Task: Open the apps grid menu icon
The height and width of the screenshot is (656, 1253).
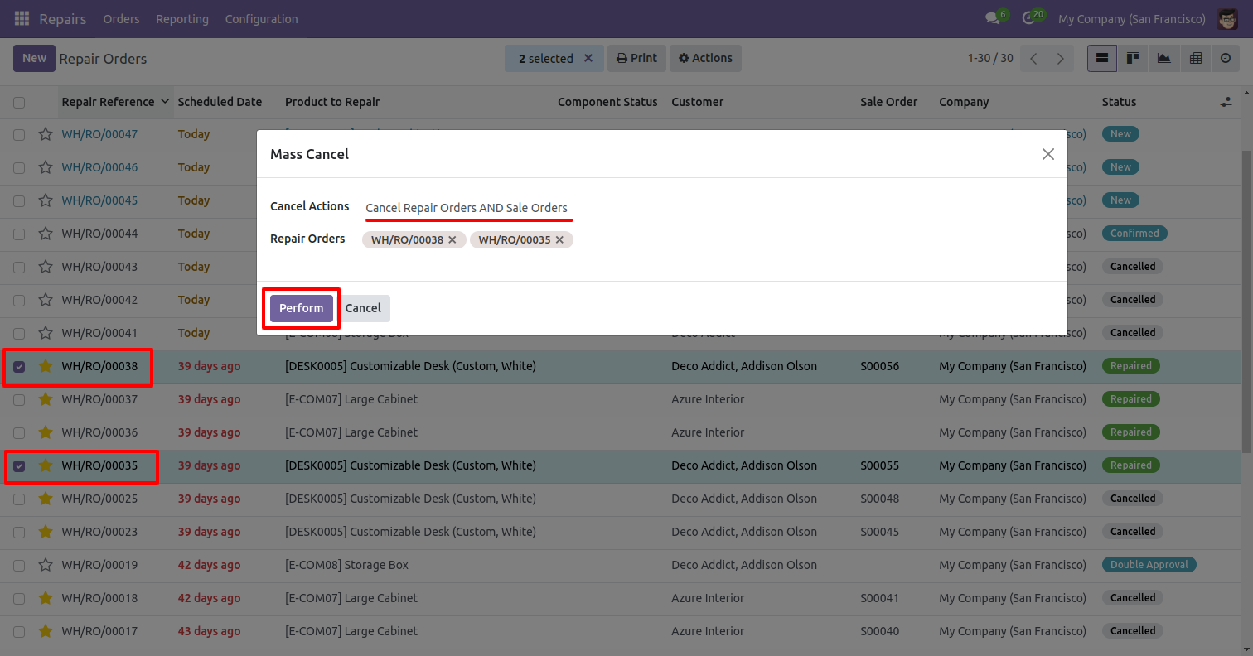Action: pyautogui.click(x=22, y=18)
